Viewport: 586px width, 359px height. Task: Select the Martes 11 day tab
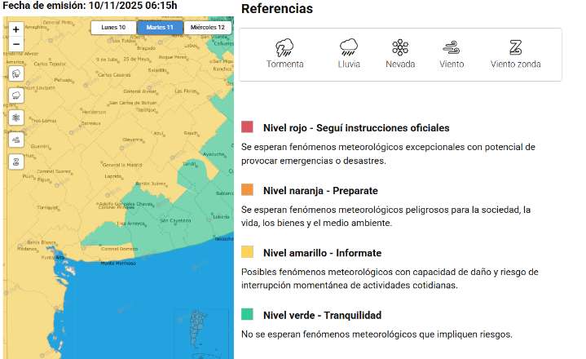pyautogui.click(x=160, y=27)
